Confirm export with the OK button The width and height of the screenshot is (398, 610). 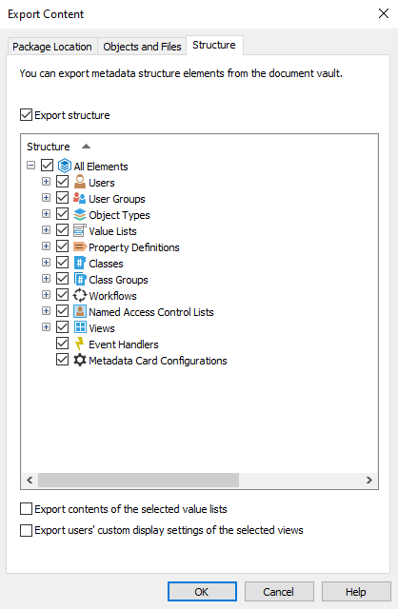(x=202, y=592)
